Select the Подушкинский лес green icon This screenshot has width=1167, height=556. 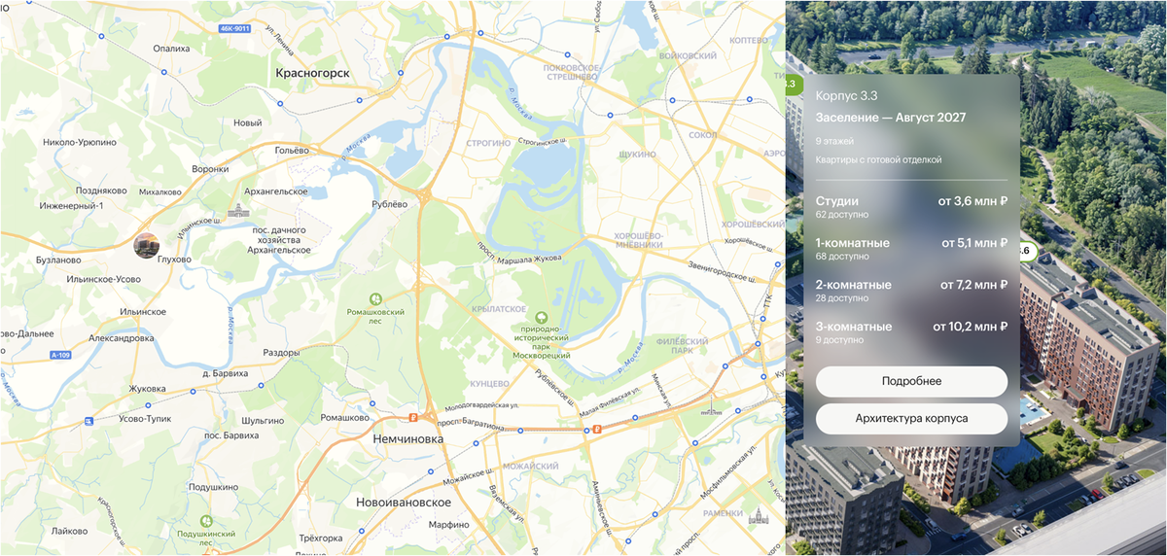[x=205, y=522]
